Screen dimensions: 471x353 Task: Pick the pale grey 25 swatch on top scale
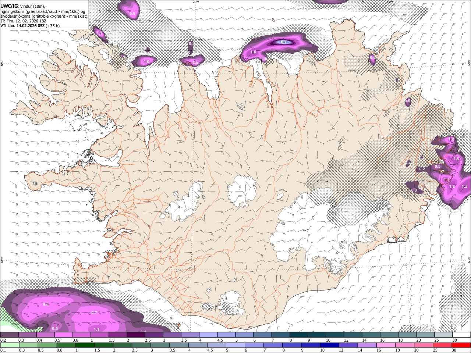443,335
